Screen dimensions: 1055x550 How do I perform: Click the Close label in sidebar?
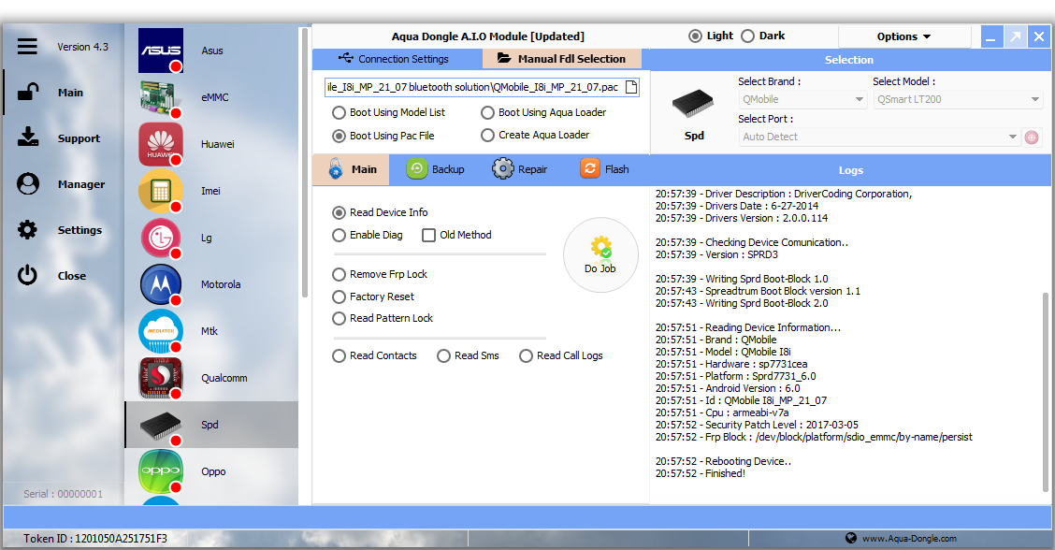click(x=71, y=276)
